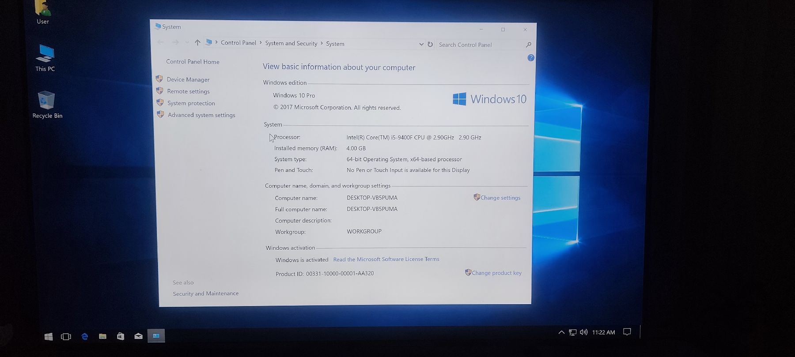Click the Forward navigation arrow
The width and height of the screenshot is (795, 357).
[x=175, y=42]
